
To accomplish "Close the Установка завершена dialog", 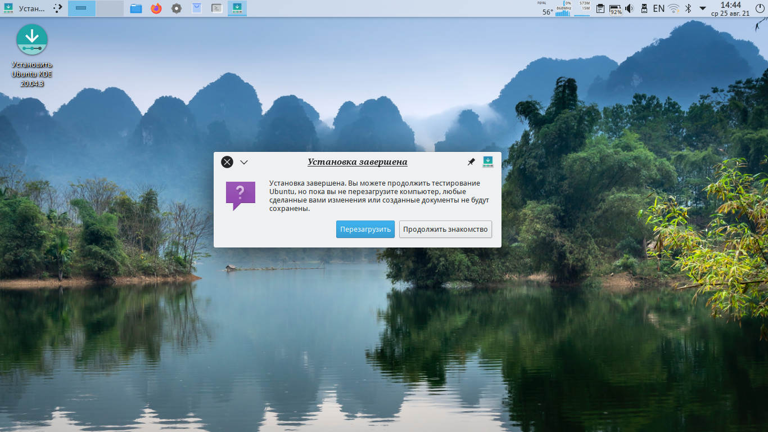I will click(x=227, y=162).
